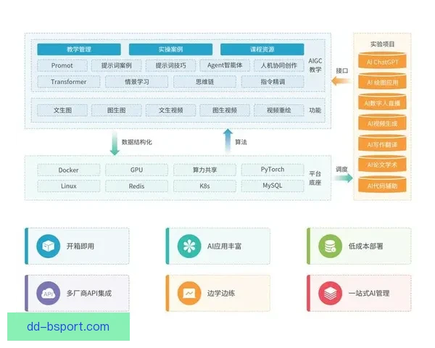Click the 低成本部署 label
The height and width of the screenshot is (348, 435).
pos(365,246)
